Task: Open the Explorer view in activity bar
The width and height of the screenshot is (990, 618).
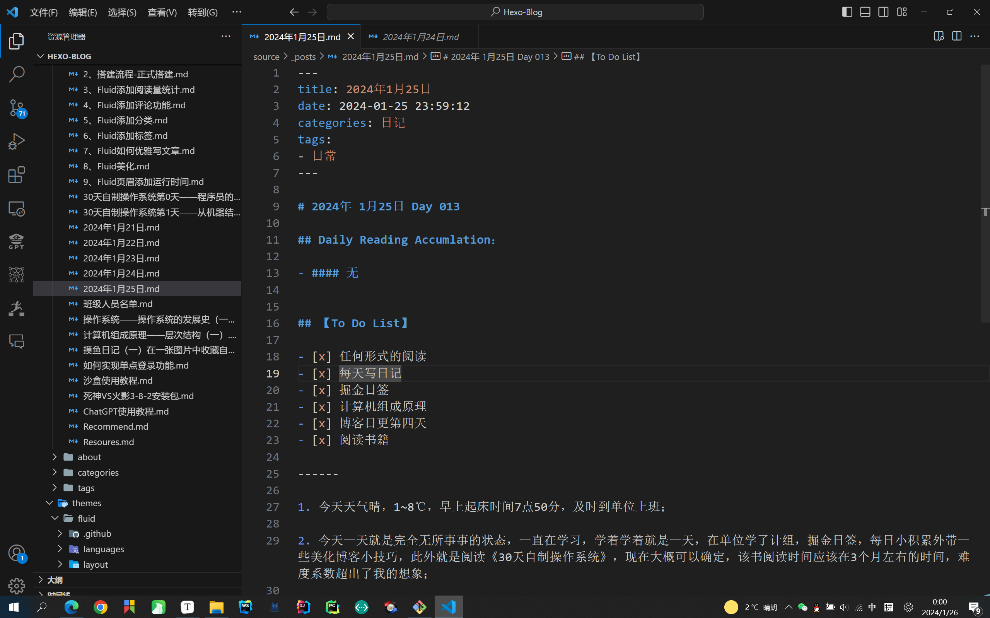Action: (x=16, y=41)
